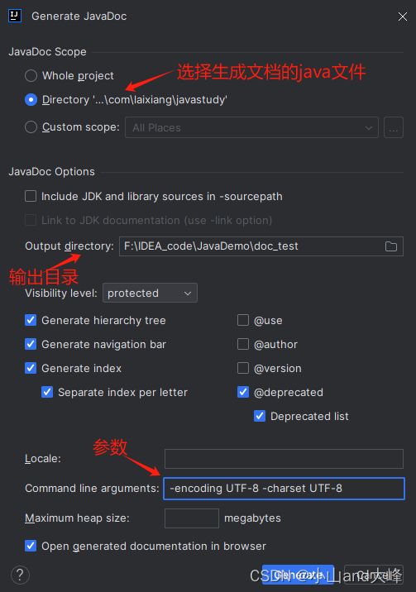Viewport: 416px width, 592px height.
Task: Click the ellipsis button next to Custom scope
Action: (394, 127)
